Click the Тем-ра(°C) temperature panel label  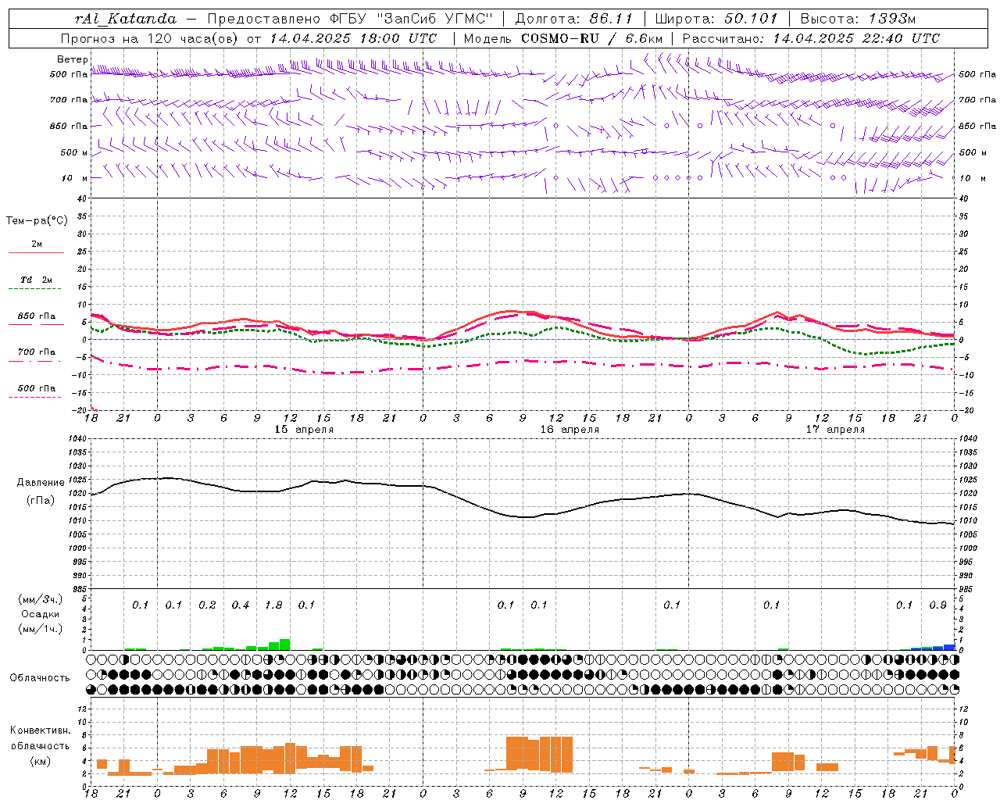click(37, 221)
